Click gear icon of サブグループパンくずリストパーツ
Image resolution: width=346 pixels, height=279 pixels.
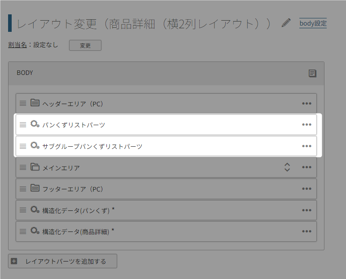coord(35,146)
